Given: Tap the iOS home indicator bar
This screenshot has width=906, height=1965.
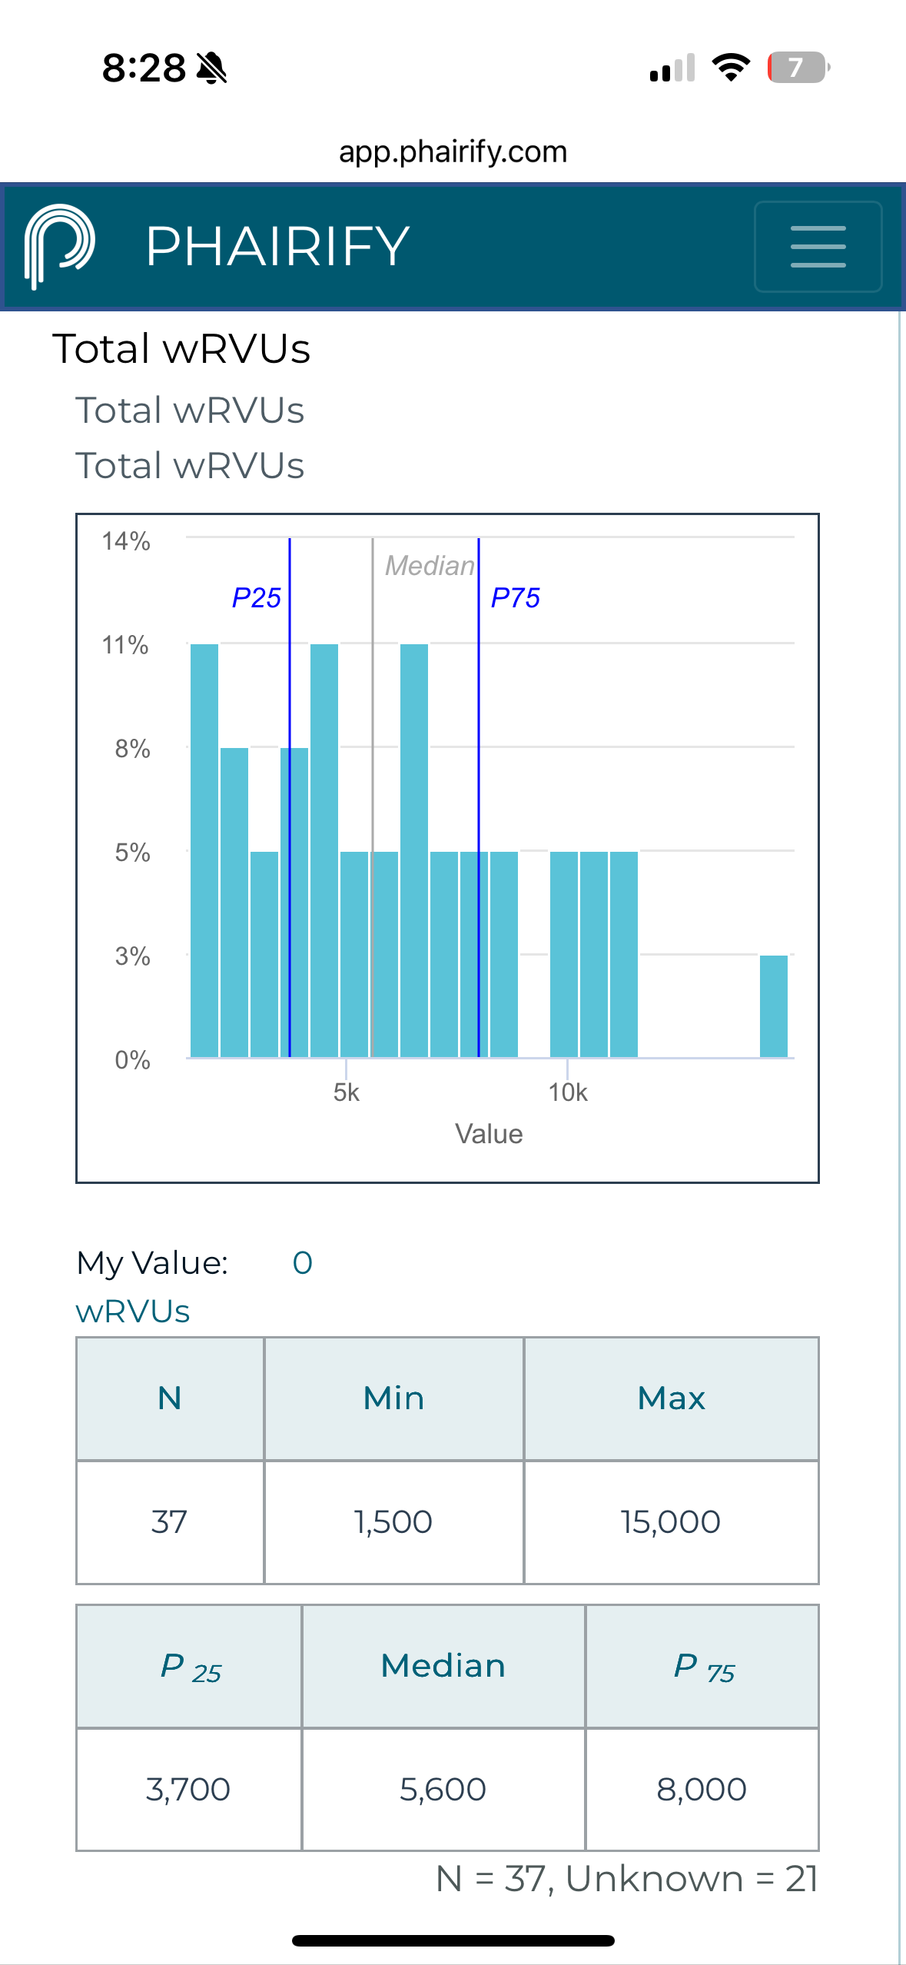Looking at the screenshot, I should click(453, 1940).
